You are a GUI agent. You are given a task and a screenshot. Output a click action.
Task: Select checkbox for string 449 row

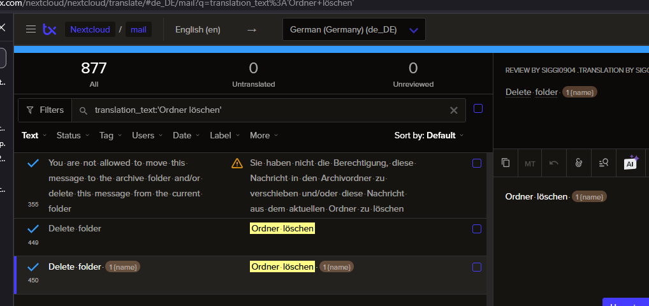[477, 229]
